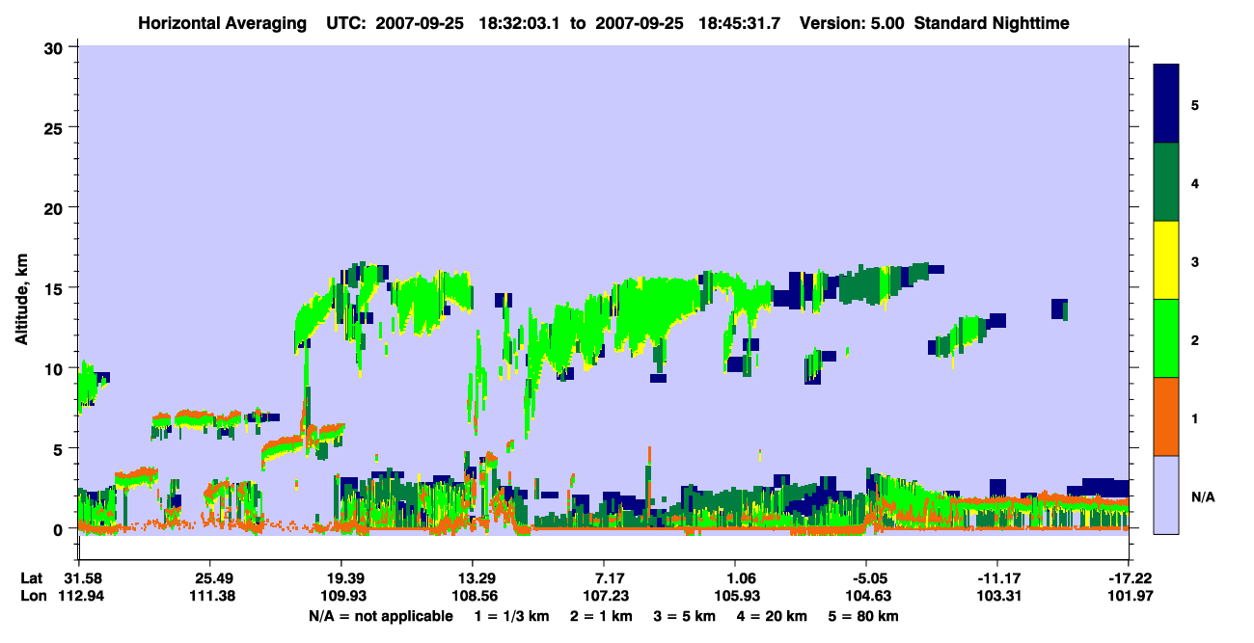The width and height of the screenshot is (1254, 643).
Task: Click the dark green color bar segment labeled 4
Action: point(1166,182)
